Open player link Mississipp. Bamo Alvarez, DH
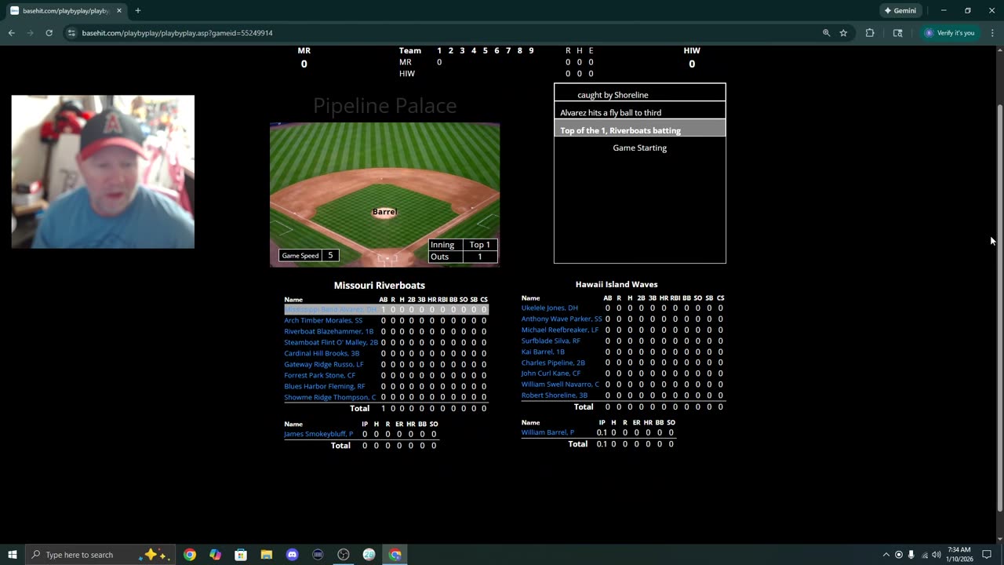Image resolution: width=1004 pixels, height=565 pixels. (330, 309)
